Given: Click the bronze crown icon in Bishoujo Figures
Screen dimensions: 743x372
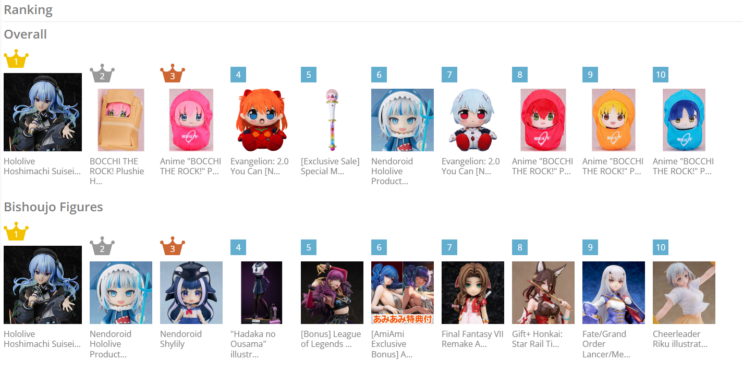Looking at the screenshot, I should pyautogui.click(x=173, y=247).
